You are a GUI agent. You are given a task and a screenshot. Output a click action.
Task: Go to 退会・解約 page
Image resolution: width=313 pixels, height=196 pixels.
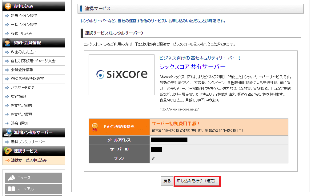34,123
